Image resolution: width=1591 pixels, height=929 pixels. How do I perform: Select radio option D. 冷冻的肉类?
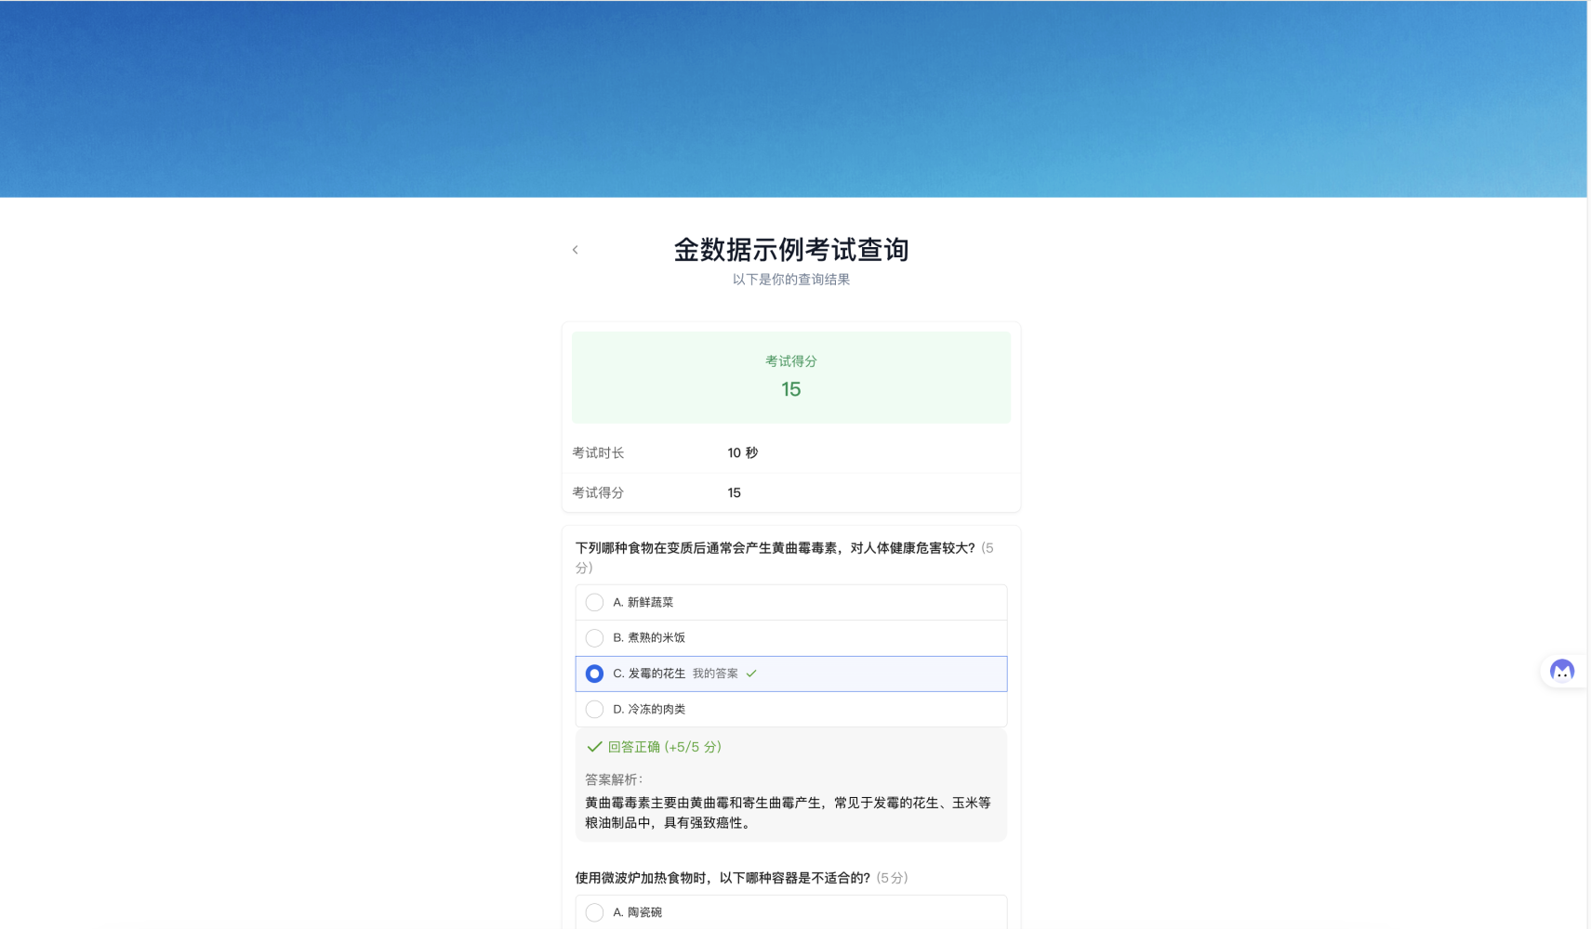click(595, 710)
